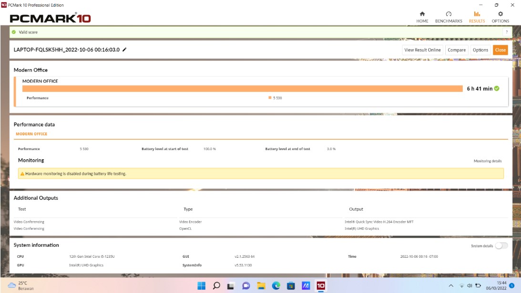521x293 pixels.
Task: Select the MODERN OFFICE performance data tab
Action: 31,134
